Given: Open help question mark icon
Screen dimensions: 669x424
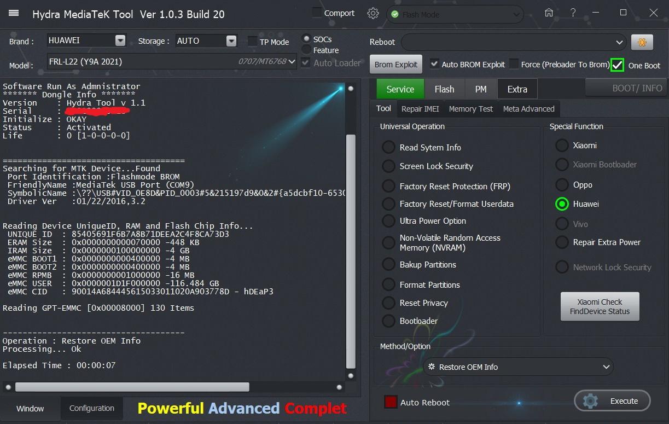Looking at the screenshot, I should tap(573, 13).
